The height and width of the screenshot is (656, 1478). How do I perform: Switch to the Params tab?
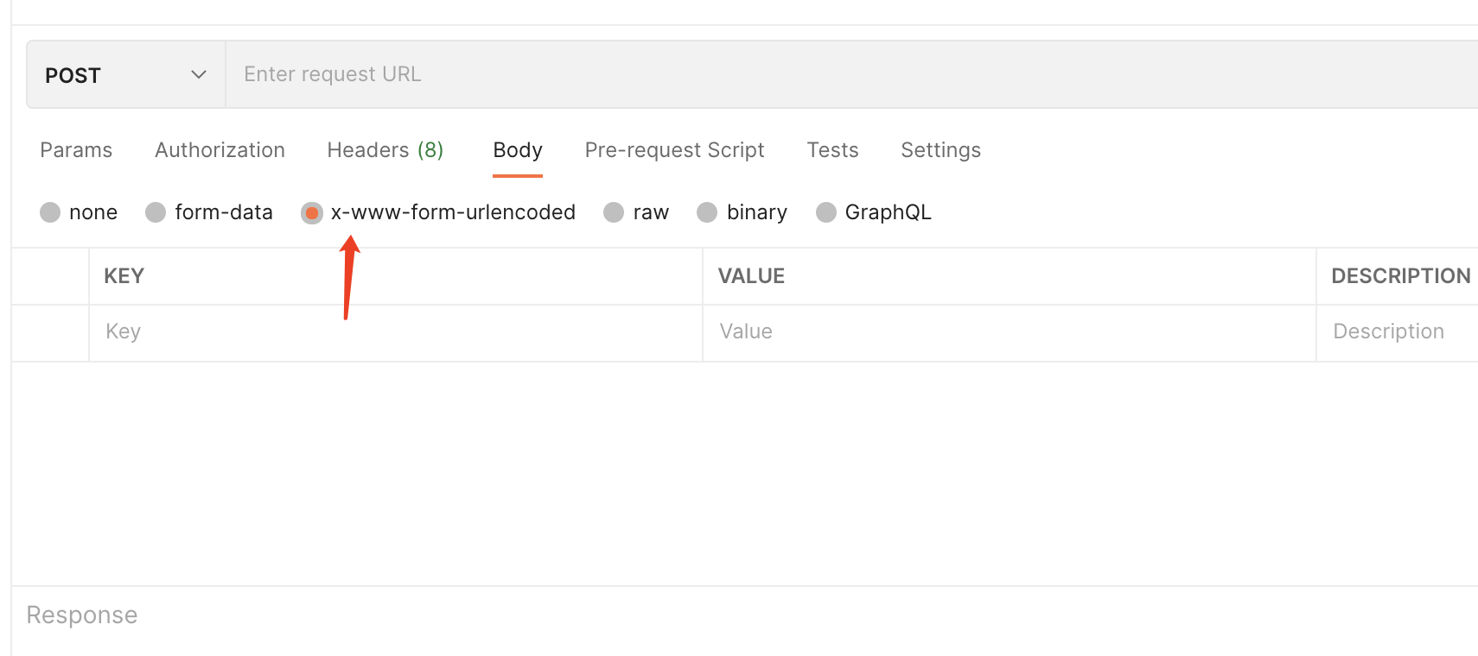[76, 150]
